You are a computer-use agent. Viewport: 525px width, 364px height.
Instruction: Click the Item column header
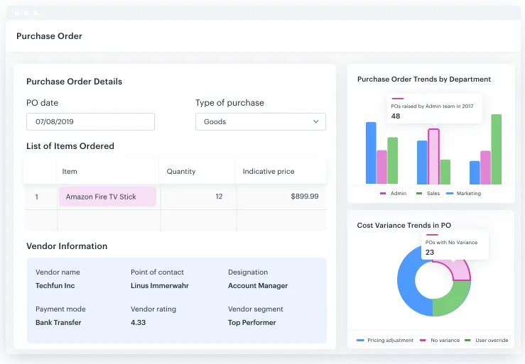70,171
